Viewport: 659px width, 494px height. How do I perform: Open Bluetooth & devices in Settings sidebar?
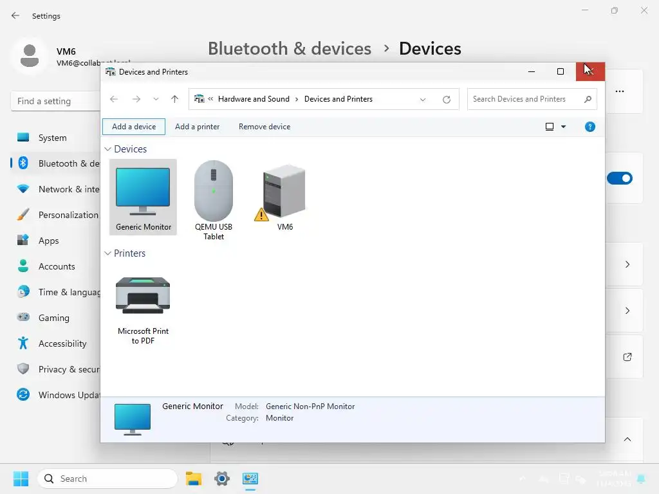55,163
